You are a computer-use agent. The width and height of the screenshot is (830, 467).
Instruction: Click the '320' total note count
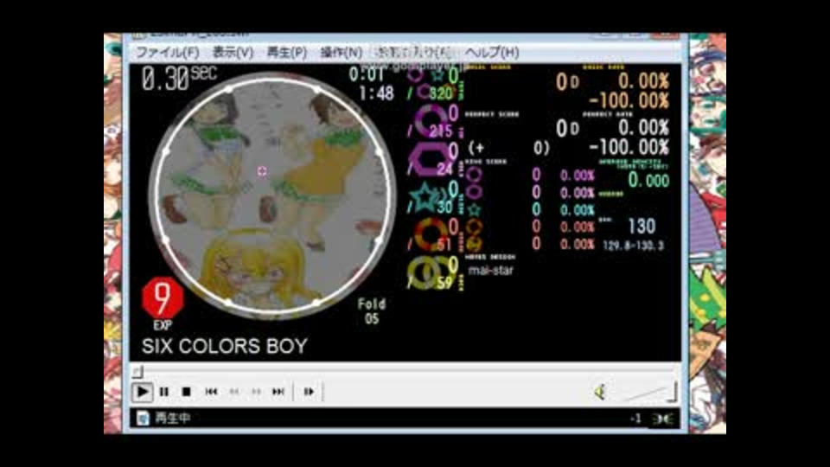(x=440, y=93)
